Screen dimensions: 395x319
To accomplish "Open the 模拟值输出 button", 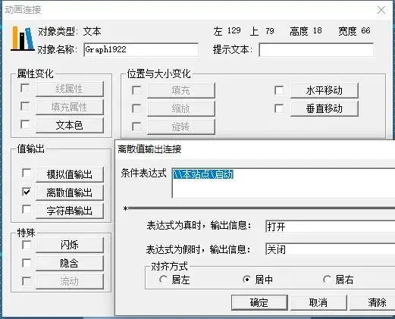I will (x=70, y=174).
